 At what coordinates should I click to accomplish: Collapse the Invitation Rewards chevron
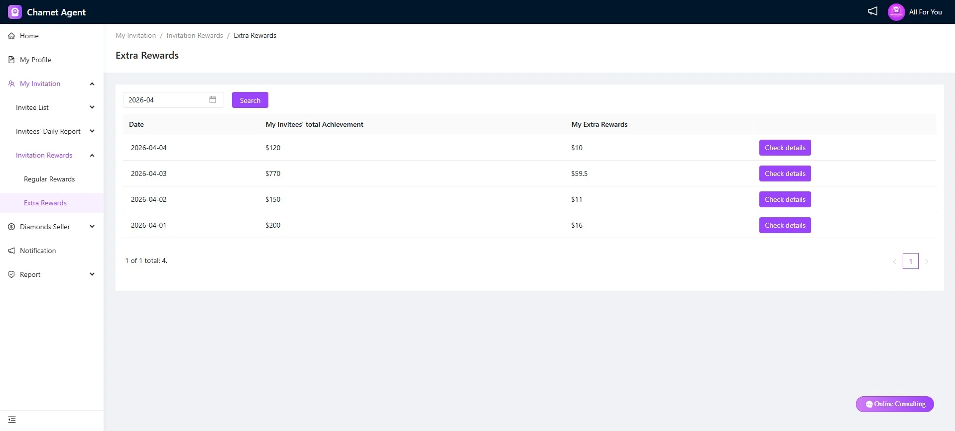coord(92,156)
